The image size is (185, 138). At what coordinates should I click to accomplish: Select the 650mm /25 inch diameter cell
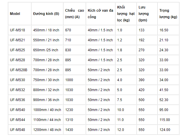46,50
